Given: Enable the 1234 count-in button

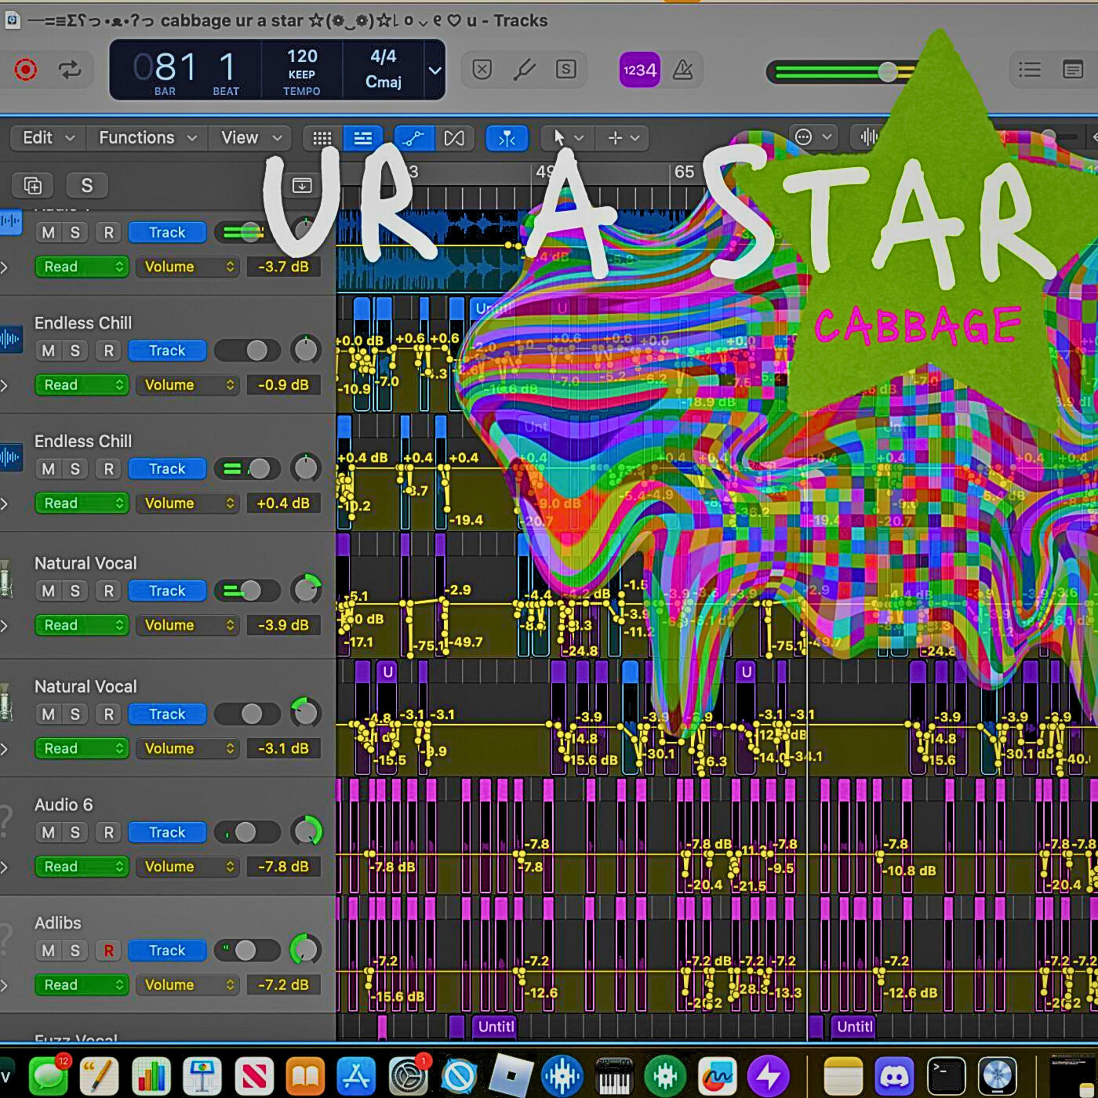Looking at the screenshot, I should point(639,70).
